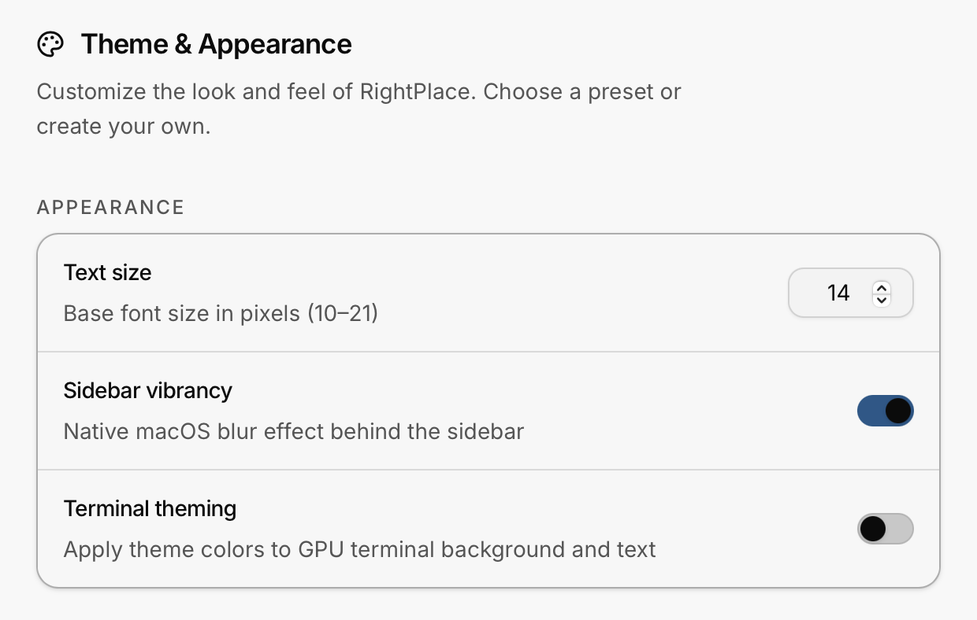The width and height of the screenshot is (977, 620).
Task: Click the downward chevron in the font size stepper
Action: coord(881,299)
